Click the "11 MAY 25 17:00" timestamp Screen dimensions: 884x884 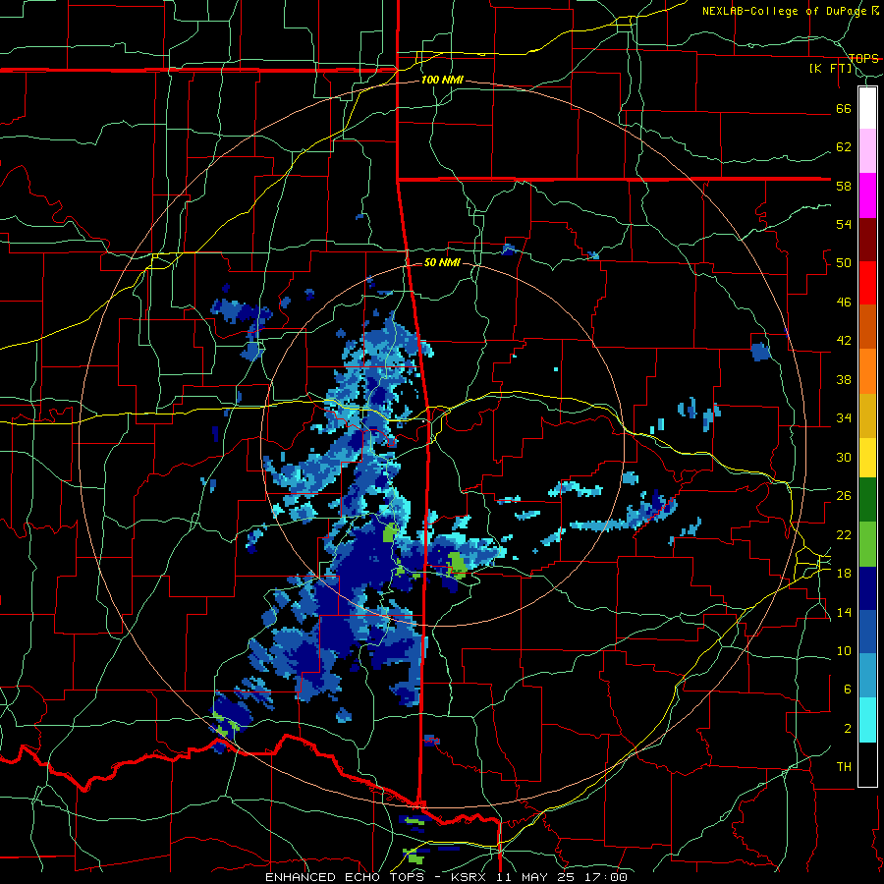click(562, 877)
